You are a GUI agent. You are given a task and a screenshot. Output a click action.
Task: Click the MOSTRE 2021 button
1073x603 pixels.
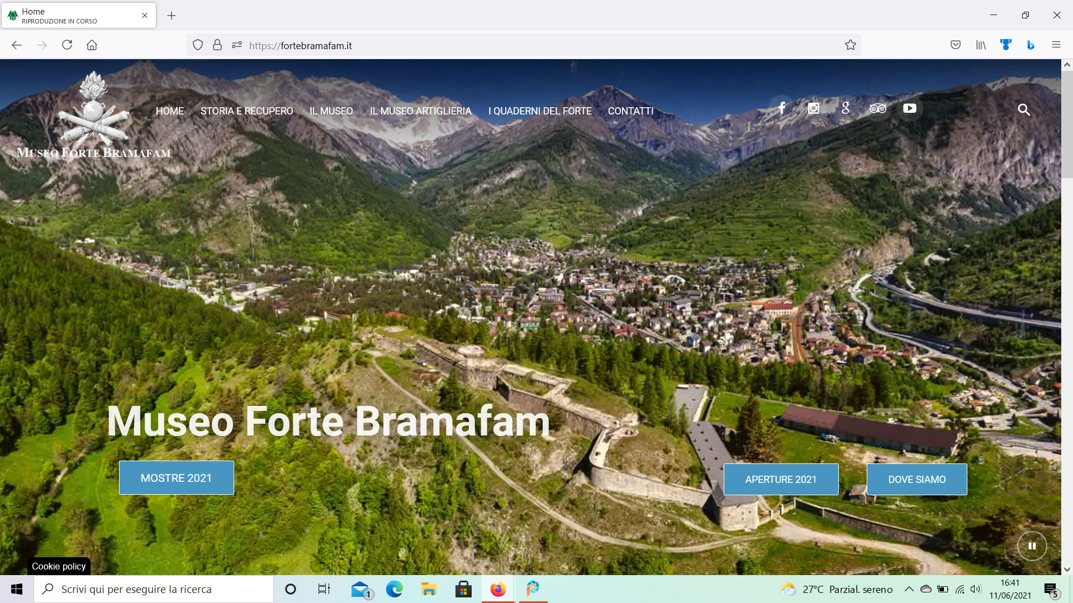[x=176, y=478]
